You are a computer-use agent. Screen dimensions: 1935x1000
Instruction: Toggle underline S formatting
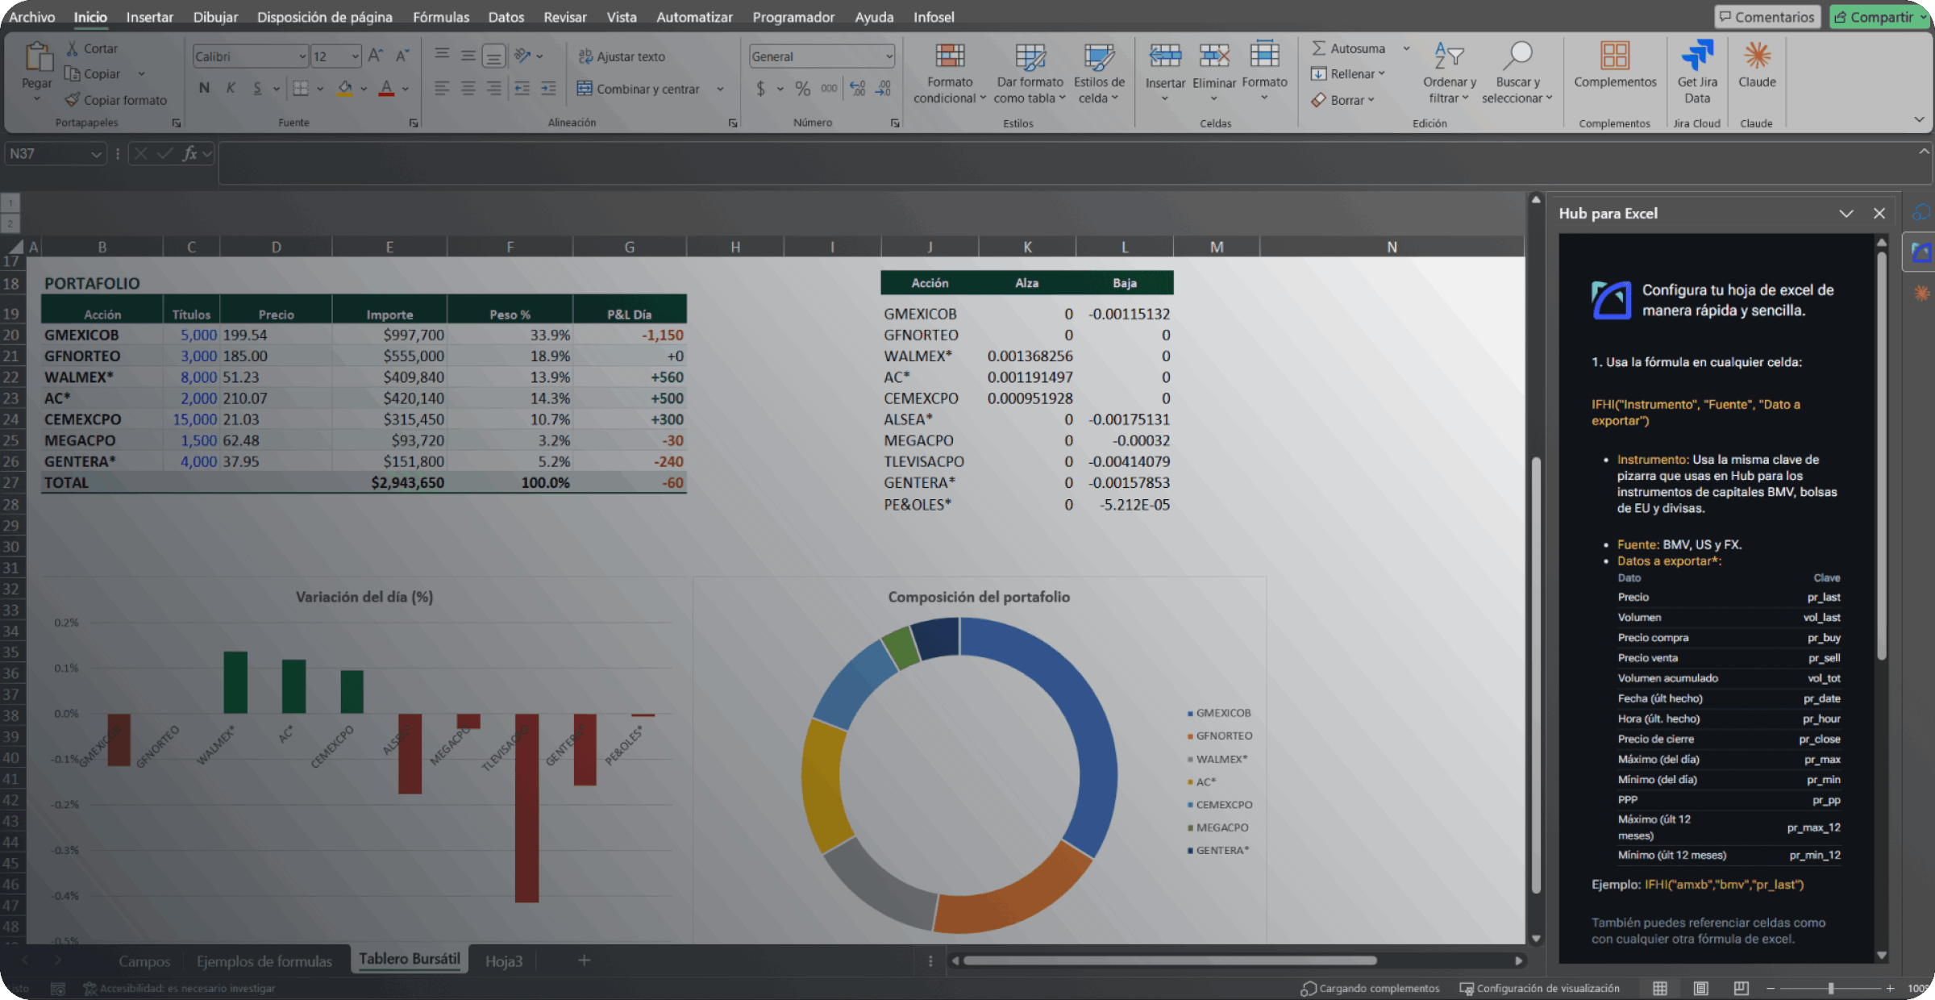[257, 88]
